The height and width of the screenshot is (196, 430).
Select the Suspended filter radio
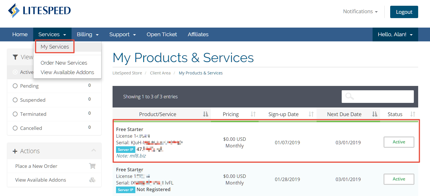(15, 100)
